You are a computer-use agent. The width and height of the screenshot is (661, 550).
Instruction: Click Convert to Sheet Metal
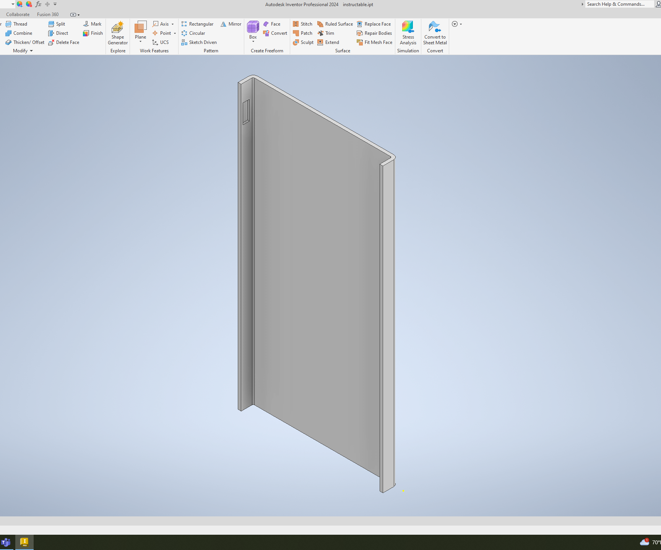click(x=435, y=33)
